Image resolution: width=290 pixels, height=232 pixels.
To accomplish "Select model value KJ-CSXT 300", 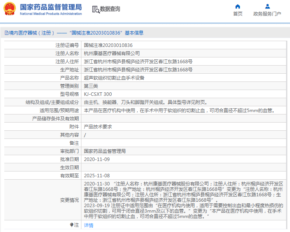I will pos(98,94).
